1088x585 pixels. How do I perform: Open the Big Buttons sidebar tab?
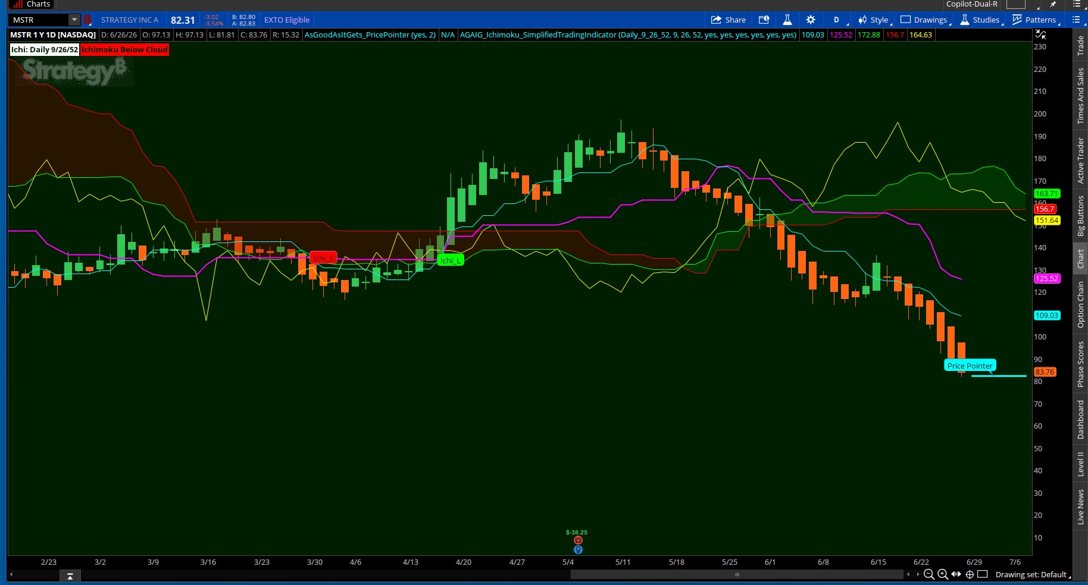point(1081,215)
